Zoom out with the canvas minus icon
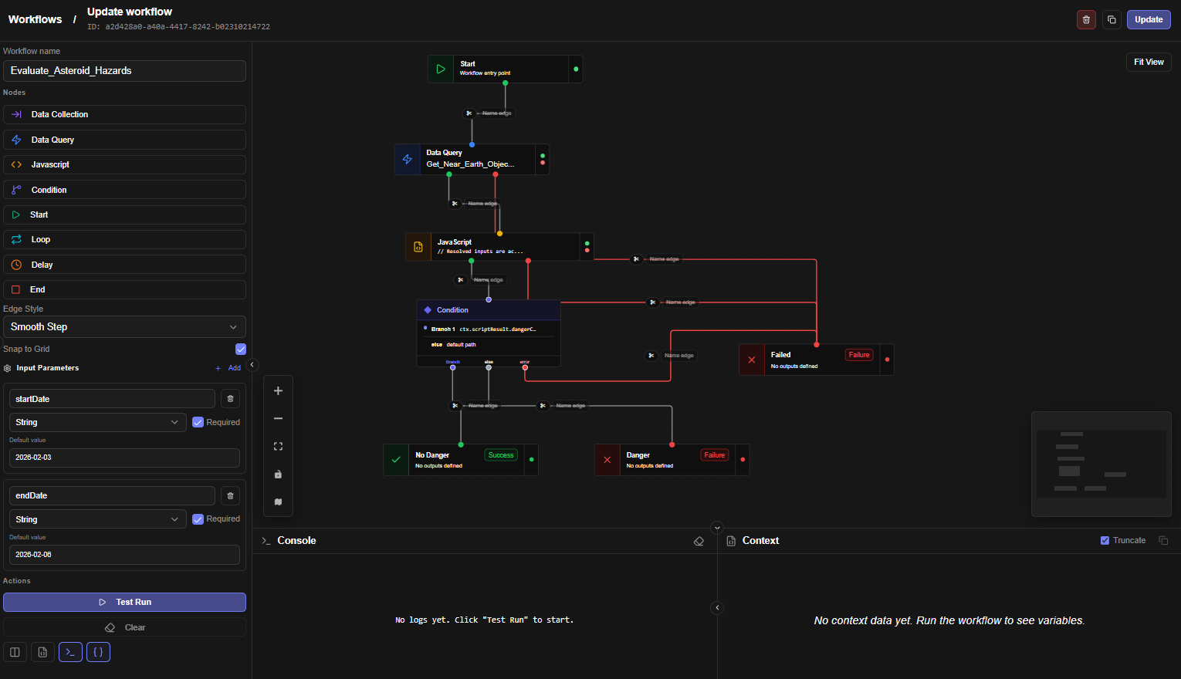The height and width of the screenshot is (679, 1181). click(278, 419)
